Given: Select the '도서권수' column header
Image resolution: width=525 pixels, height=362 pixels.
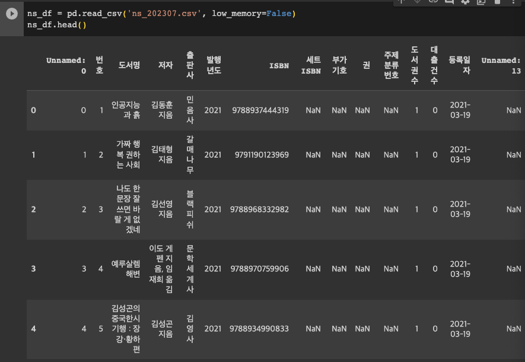Looking at the screenshot, I should click(415, 65).
